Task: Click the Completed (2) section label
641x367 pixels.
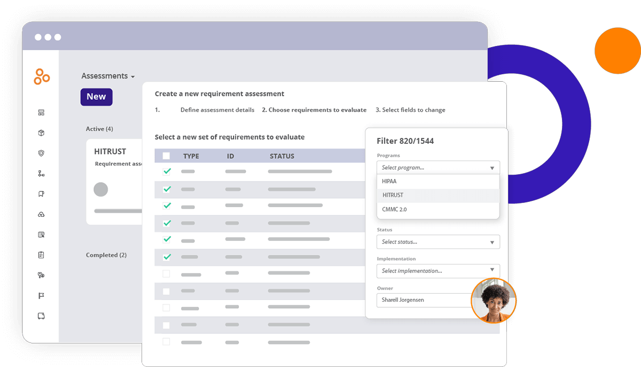Action: 106,255
